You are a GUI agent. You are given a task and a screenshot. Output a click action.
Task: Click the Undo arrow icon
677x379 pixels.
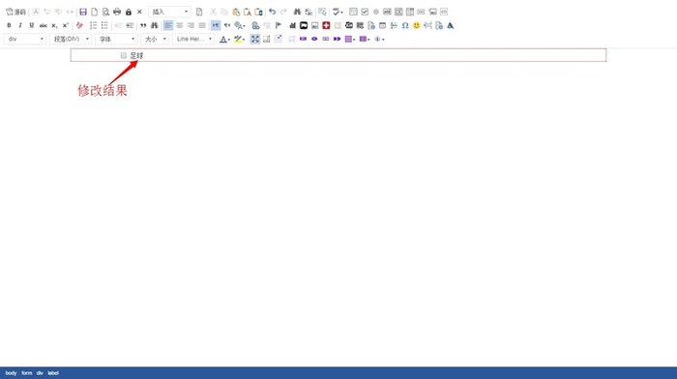click(x=272, y=12)
